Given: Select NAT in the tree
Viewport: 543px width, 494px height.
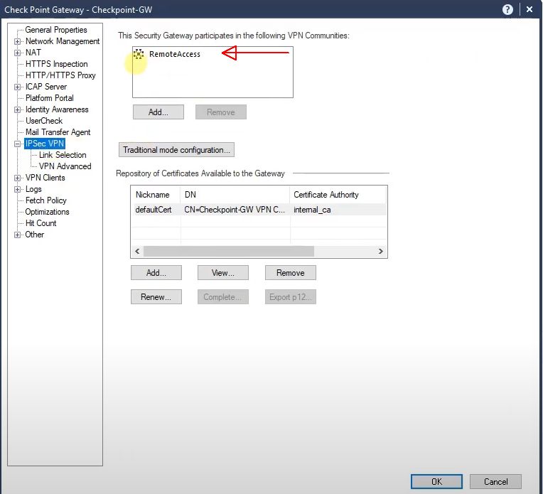Looking at the screenshot, I should (33, 53).
